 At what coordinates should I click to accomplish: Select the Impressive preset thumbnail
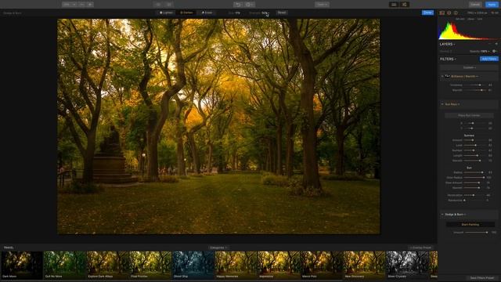(x=279, y=265)
